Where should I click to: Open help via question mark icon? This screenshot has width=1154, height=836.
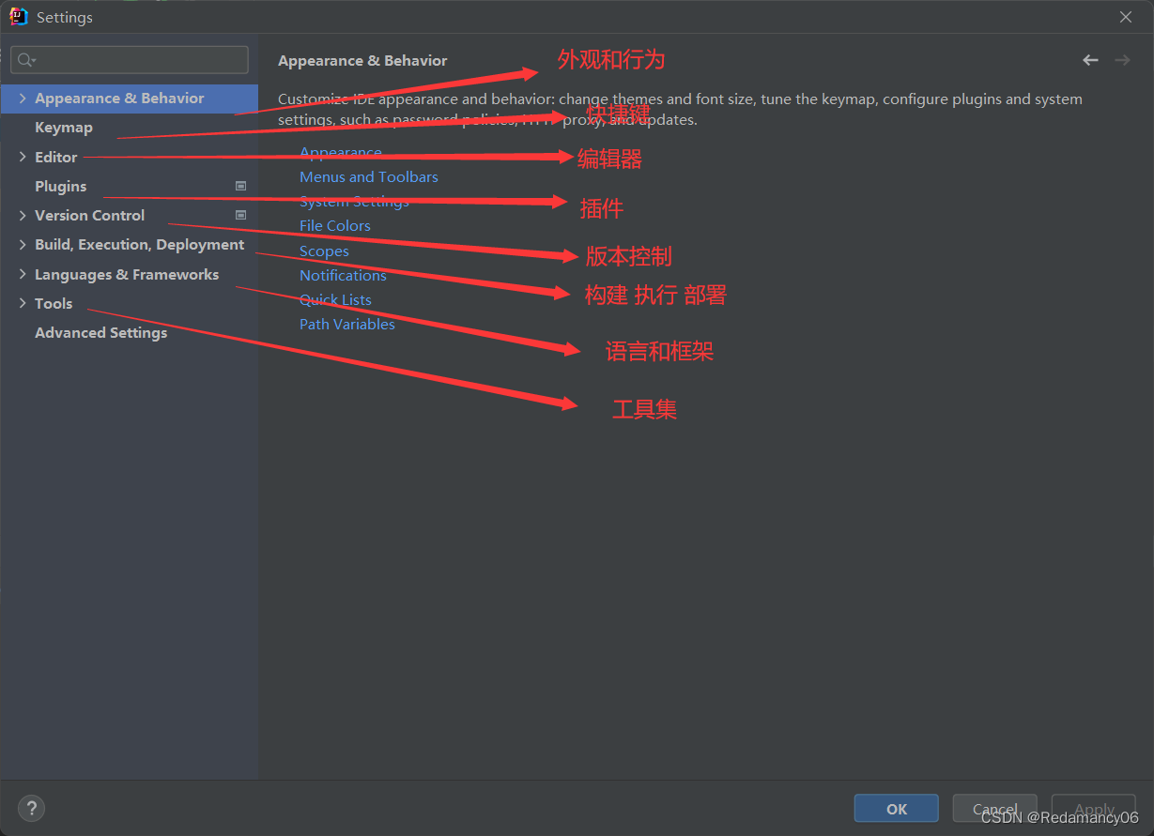coord(31,808)
